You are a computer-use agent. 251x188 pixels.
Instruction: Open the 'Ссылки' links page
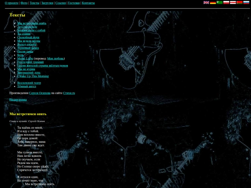click(60, 3)
